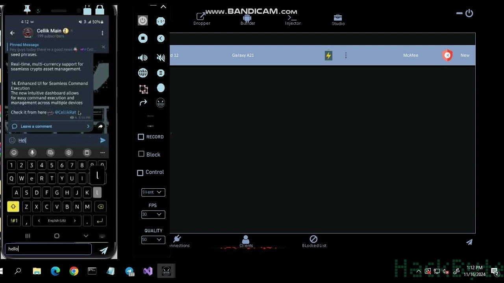
Task: Open Google Chrome from the taskbar
Action: point(74,271)
